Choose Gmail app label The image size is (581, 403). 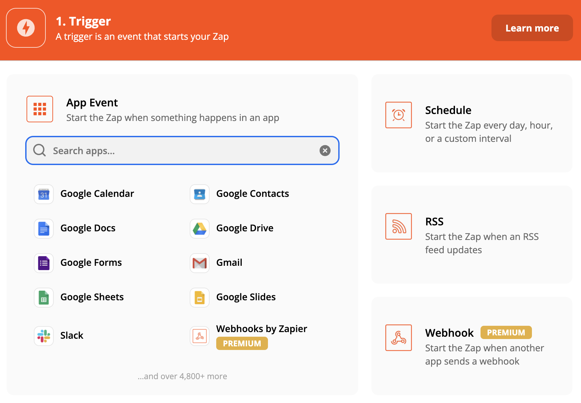(x=229, y=263)
